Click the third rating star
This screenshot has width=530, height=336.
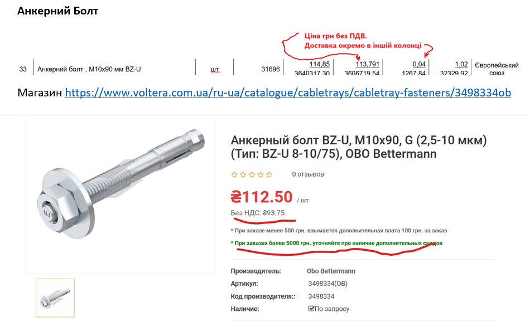coord(252,174)
